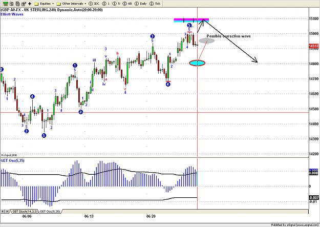Open the Equities folder dropdown
This screenshot has height=227, width=320.
click(x=44, y=4)
